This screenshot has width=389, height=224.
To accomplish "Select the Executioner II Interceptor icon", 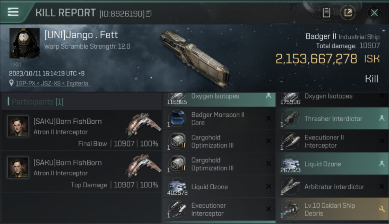I will pos(290,141).
